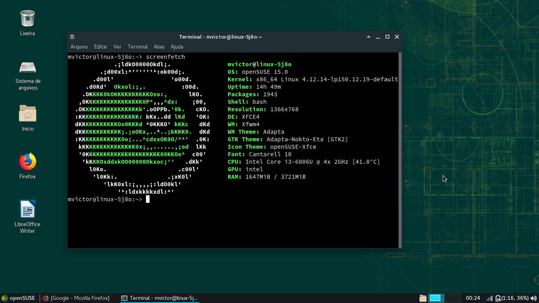Open the Arquivo menu

79,47
